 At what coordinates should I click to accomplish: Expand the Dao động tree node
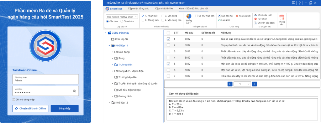(x=113, y=52)
